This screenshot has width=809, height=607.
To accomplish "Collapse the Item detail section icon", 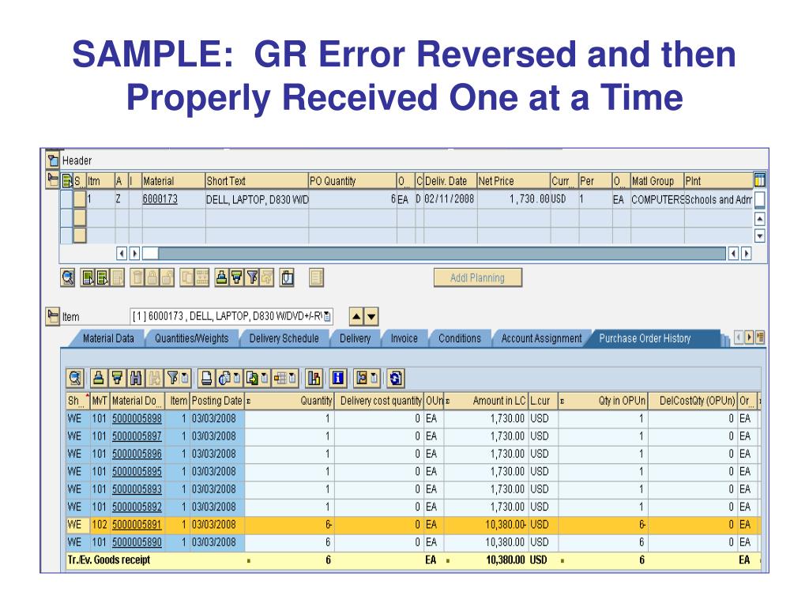I will [53, 316].
